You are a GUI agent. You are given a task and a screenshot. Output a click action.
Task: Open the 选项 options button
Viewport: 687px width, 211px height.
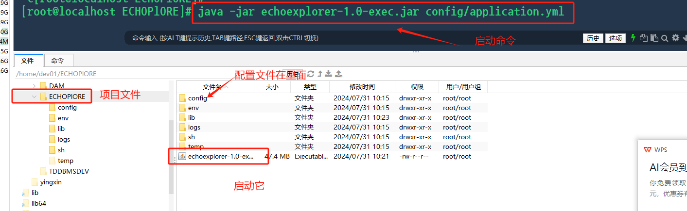[x=616, y=38]
